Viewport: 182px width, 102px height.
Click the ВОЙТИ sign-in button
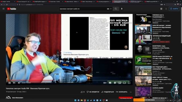coord(174,9)
